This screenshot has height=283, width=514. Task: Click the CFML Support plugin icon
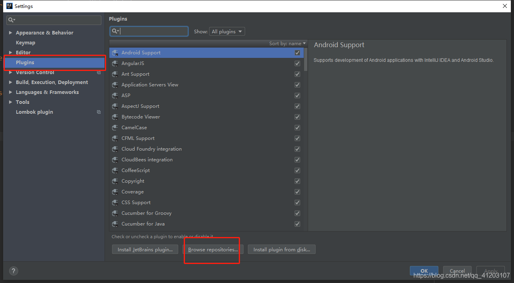click(115, 138)
